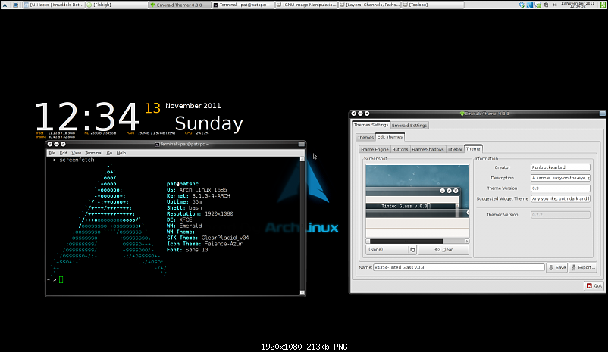Open the chat status tray icon
The width and height of the screenshot is (608, 352).
tap(537, 5)
